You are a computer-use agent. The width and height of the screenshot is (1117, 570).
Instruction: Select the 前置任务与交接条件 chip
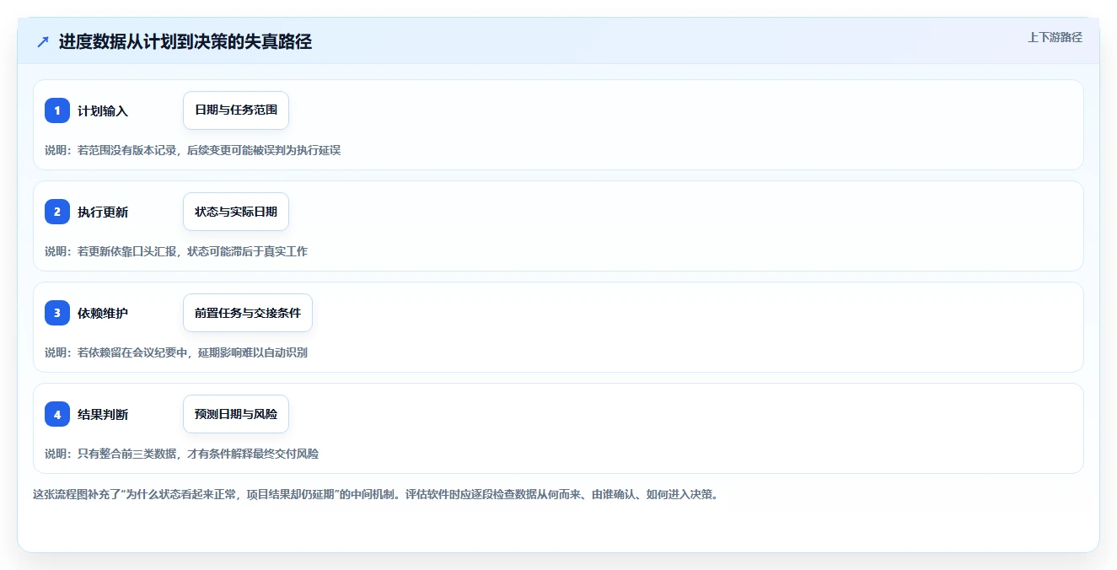pyautogui.click(x=248, y=313)
